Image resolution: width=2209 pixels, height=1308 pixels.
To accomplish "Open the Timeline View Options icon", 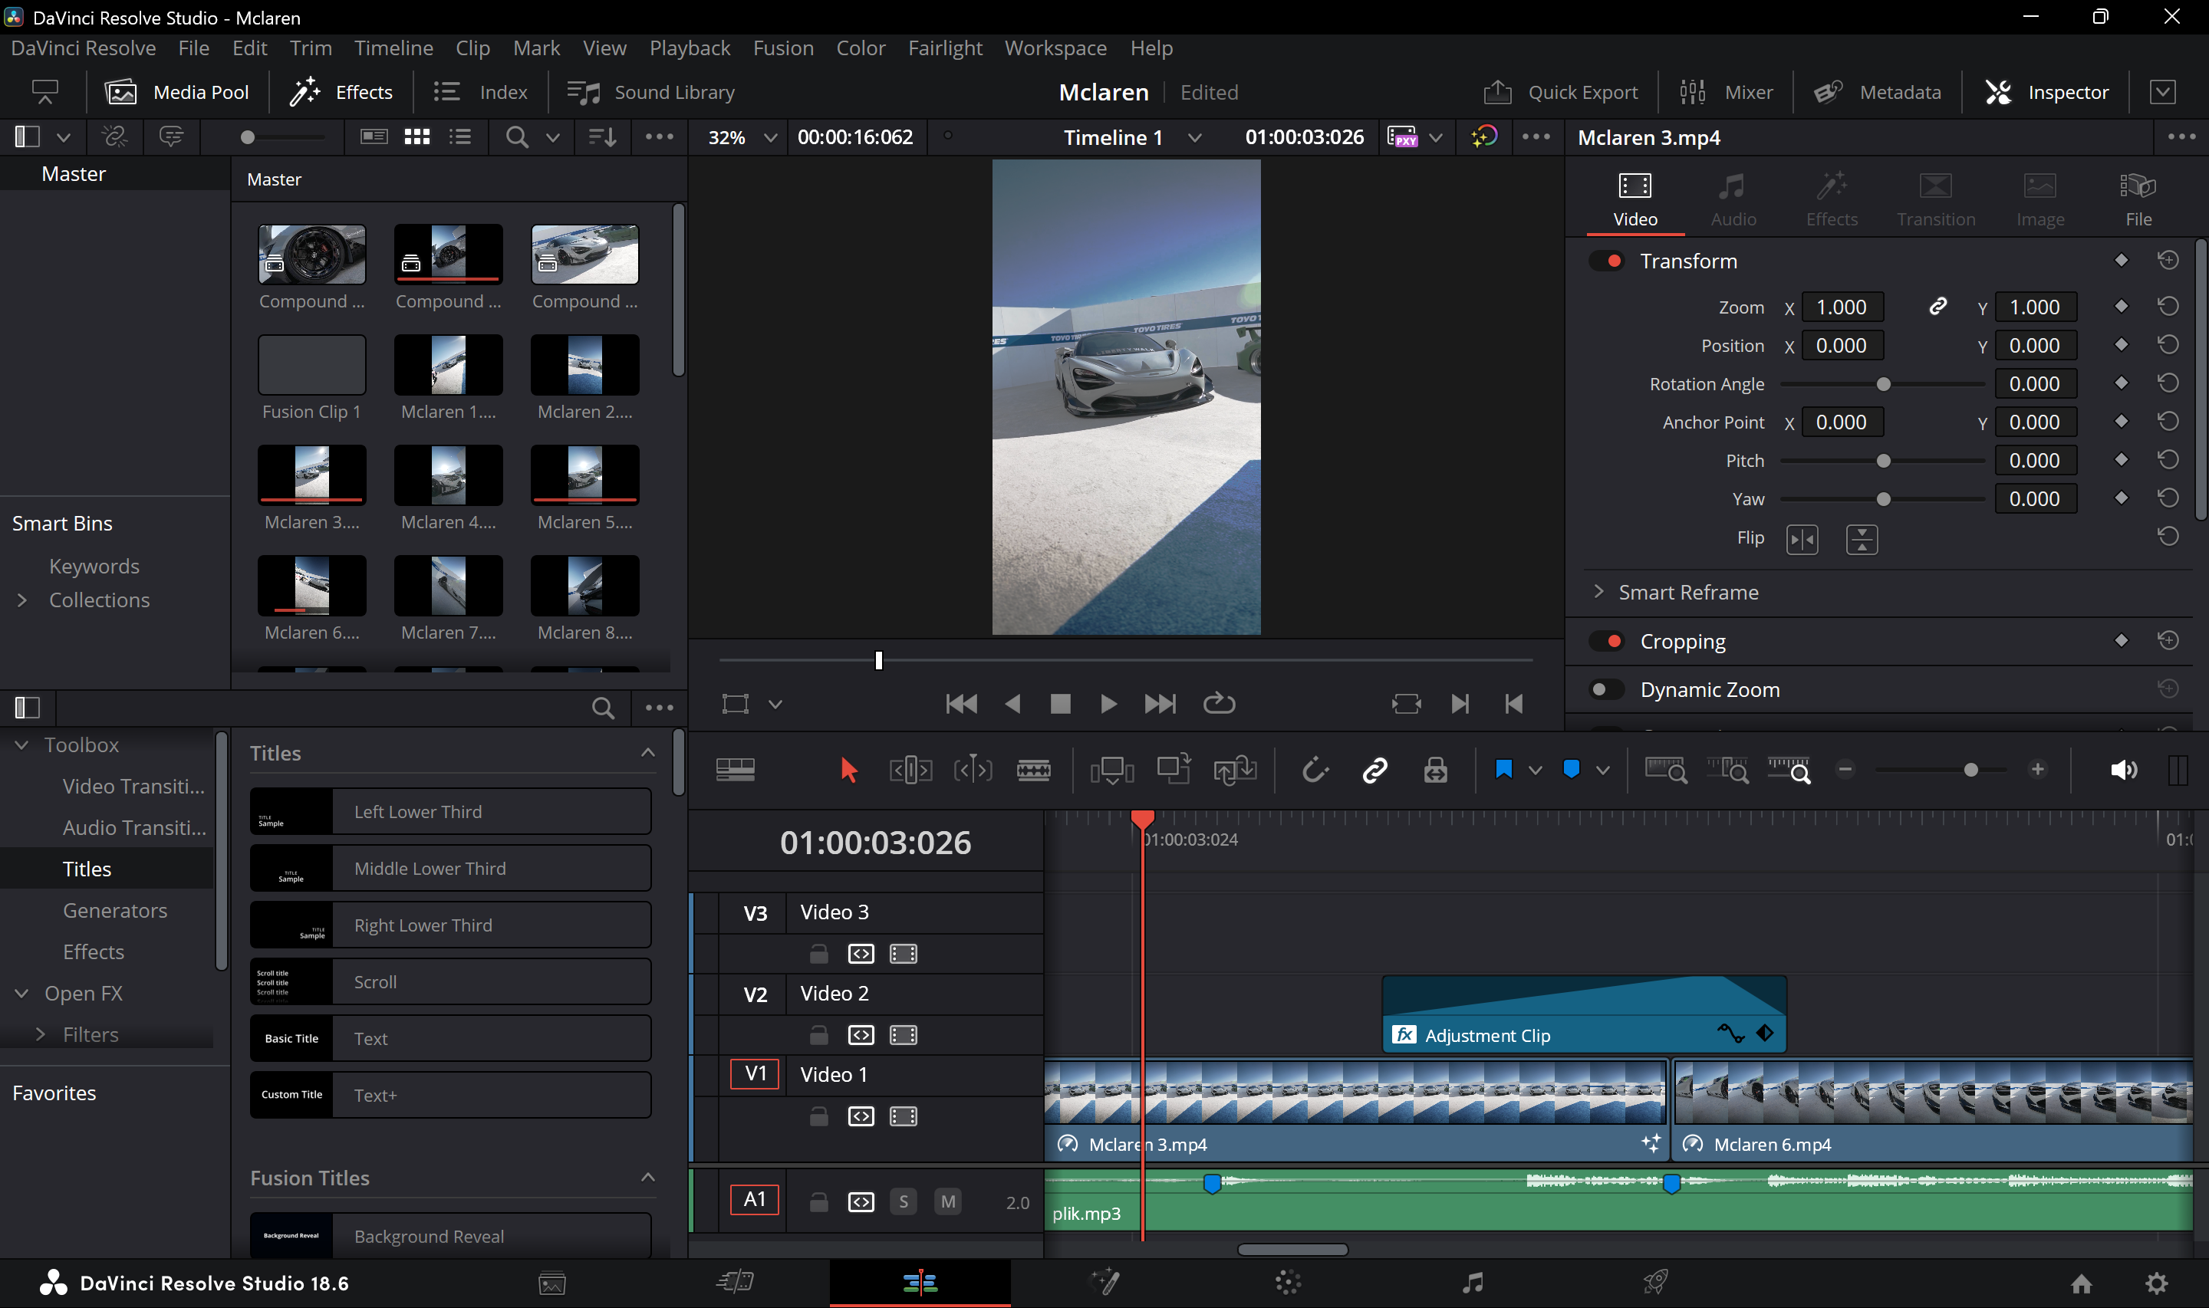I will pyautogui.click(x=735, y=770).
